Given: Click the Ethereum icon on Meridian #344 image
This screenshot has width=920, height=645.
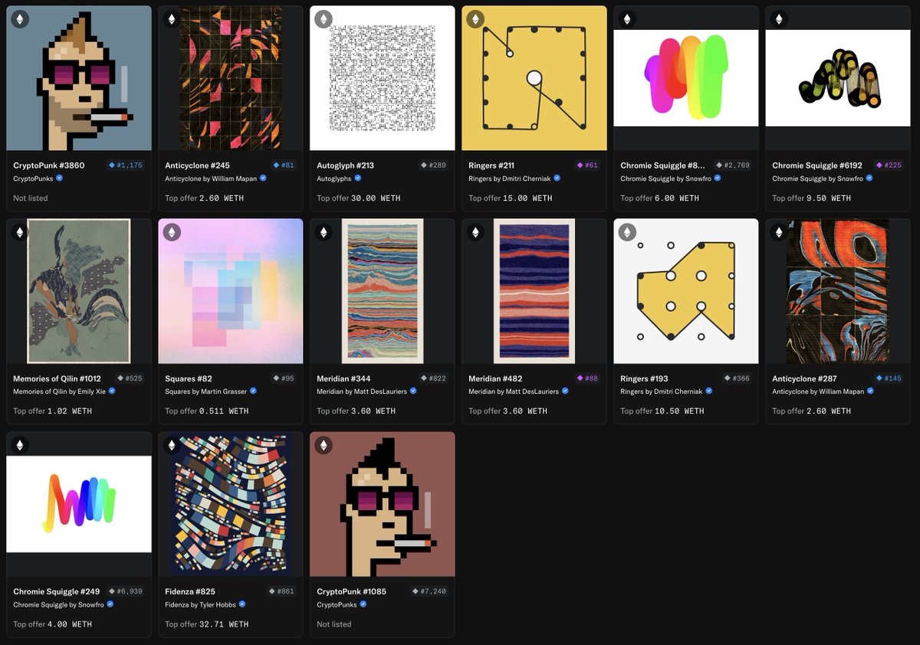Looking at the screenshot, I should [x=324, y=232].
